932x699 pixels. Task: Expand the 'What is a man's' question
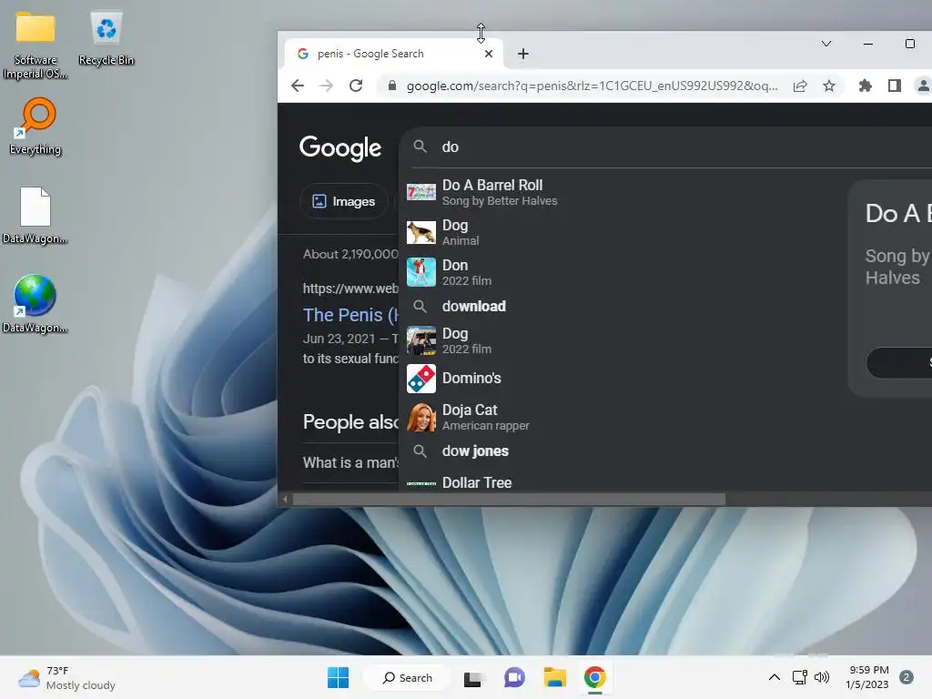click(x=350, y=462)
